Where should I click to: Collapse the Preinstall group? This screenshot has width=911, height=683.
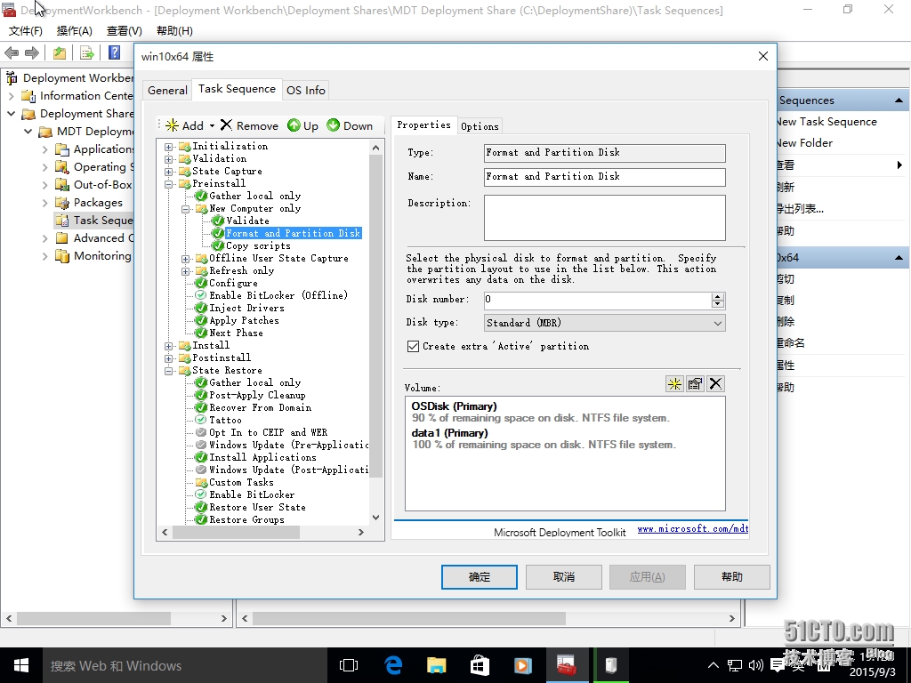(168, 184)
